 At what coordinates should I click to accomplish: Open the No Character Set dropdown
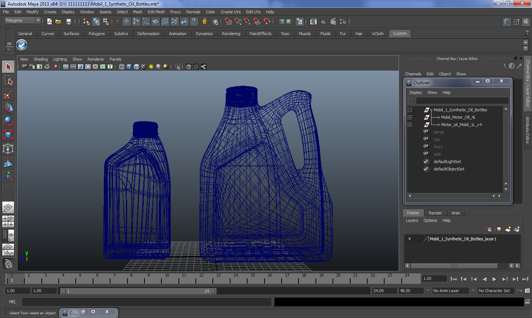coord(497,291)
